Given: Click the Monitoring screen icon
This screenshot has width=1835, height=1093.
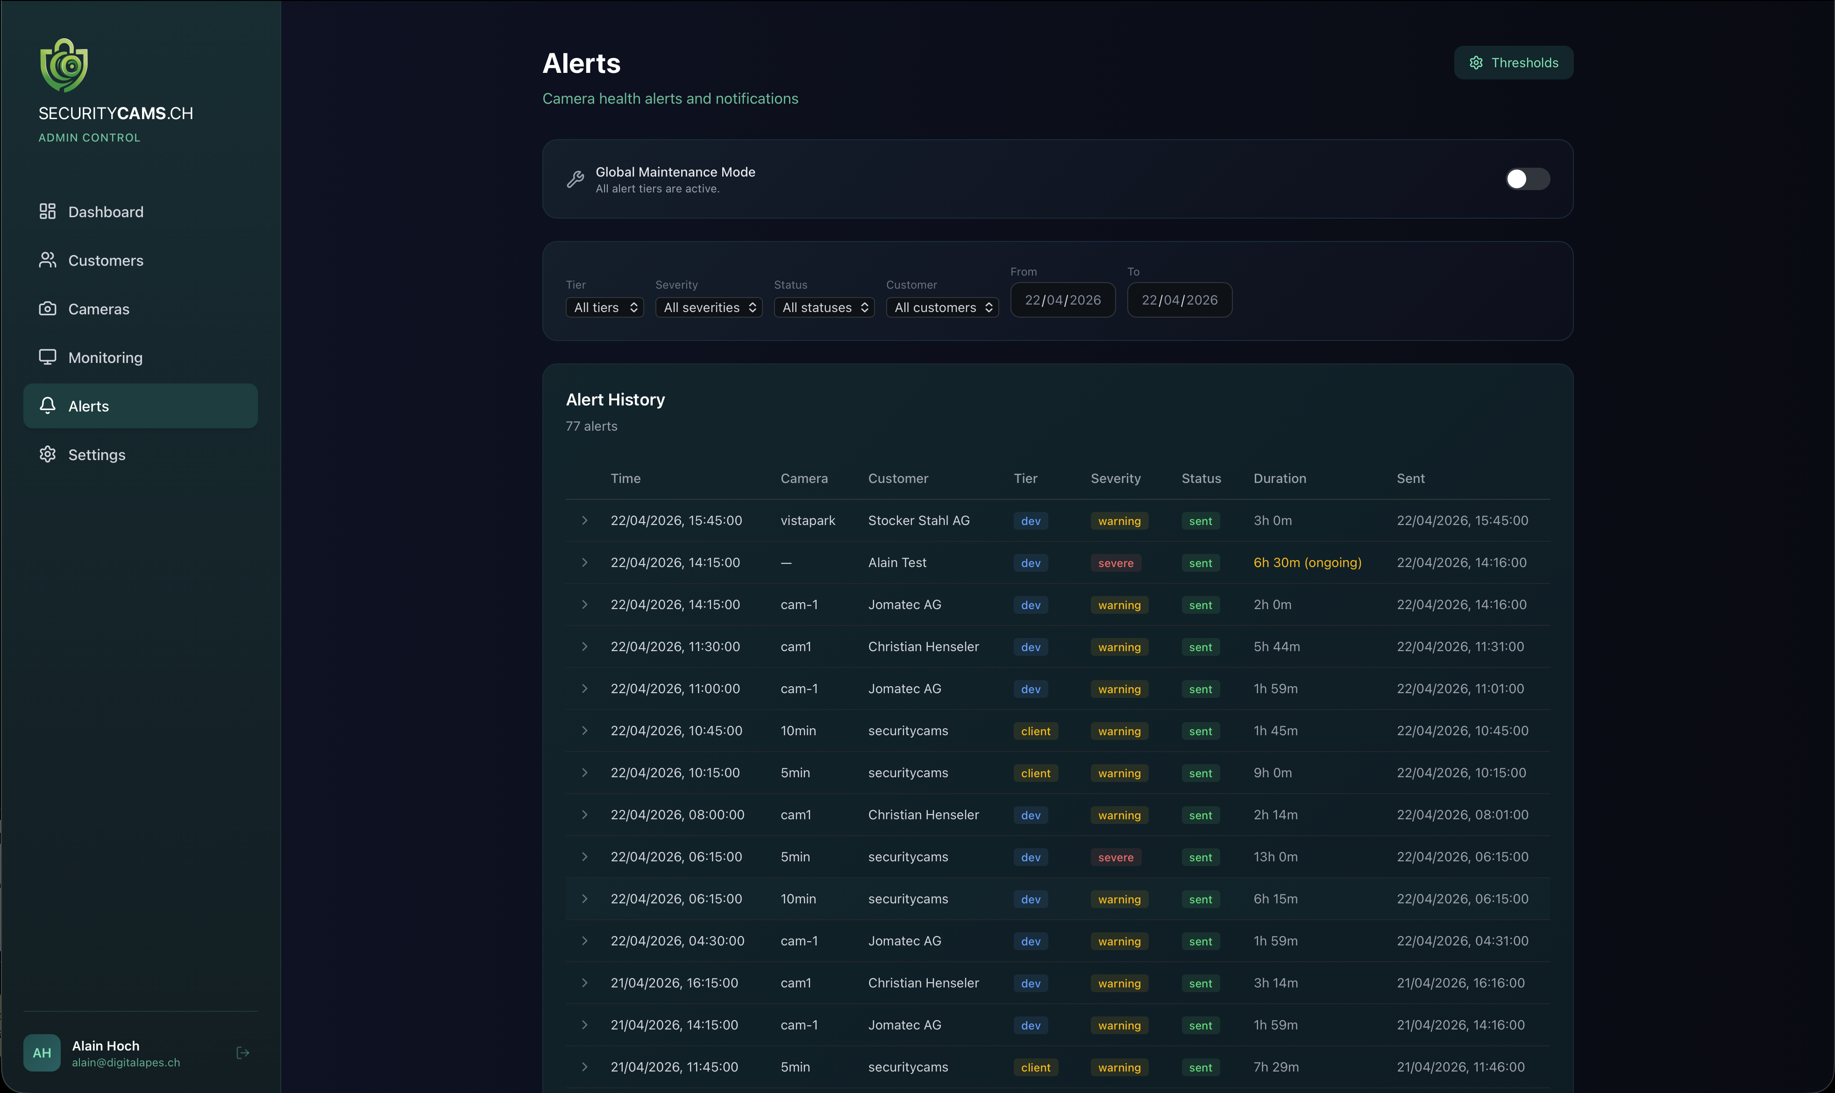Looking at the screenshot, I should [47, 357].
